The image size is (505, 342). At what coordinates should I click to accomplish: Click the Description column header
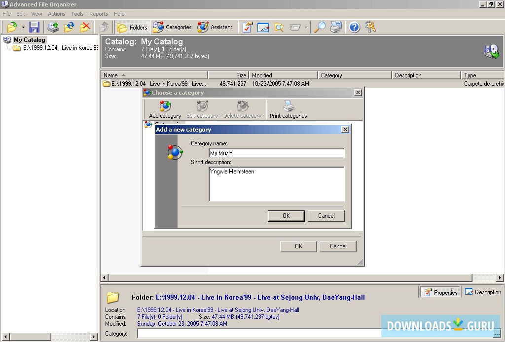426,75
